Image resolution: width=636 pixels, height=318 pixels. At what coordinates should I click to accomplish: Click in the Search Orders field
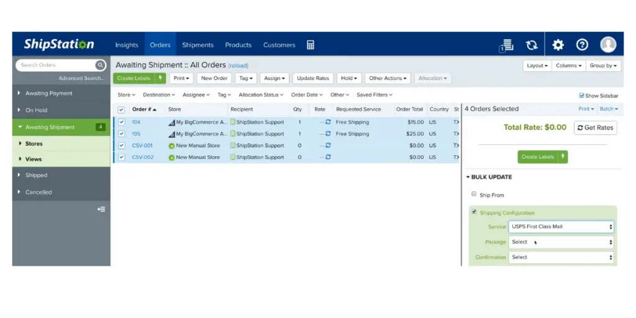pyautogui.click(x=55, y=65)
